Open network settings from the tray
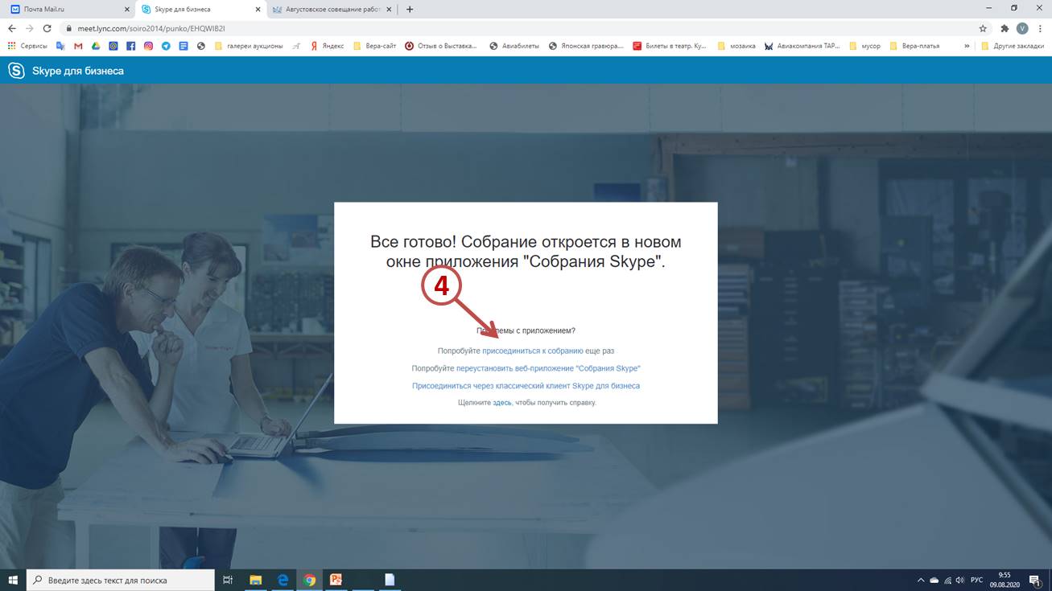Screen dimensions: 1052x591 point(947,580)
